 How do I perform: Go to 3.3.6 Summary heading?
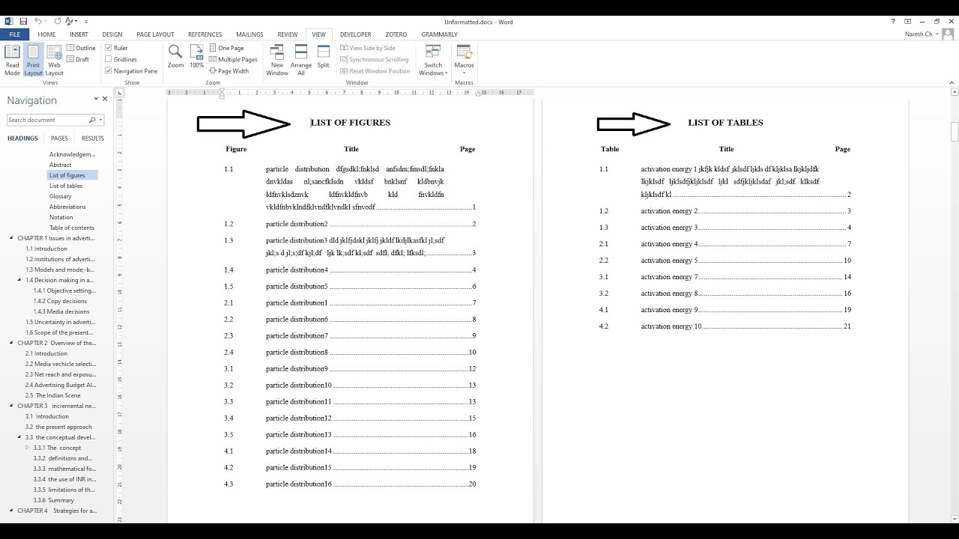tap(53, 500)
